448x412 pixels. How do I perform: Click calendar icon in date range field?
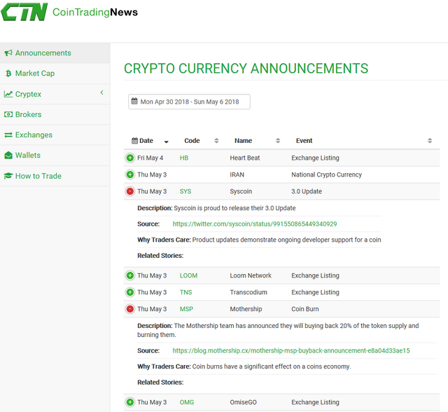tap(134, 101)
